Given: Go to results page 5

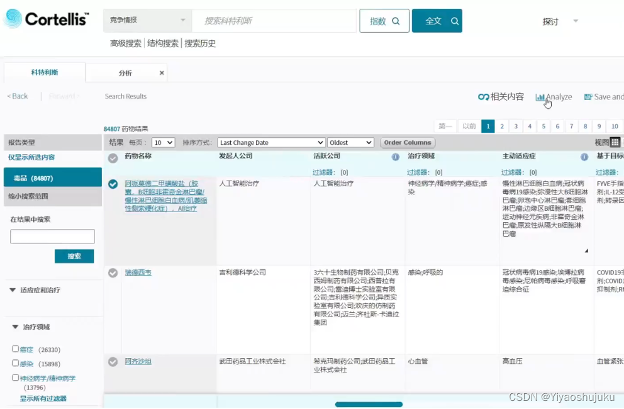Looking at the screenshot, I should [x=543, y=126].
